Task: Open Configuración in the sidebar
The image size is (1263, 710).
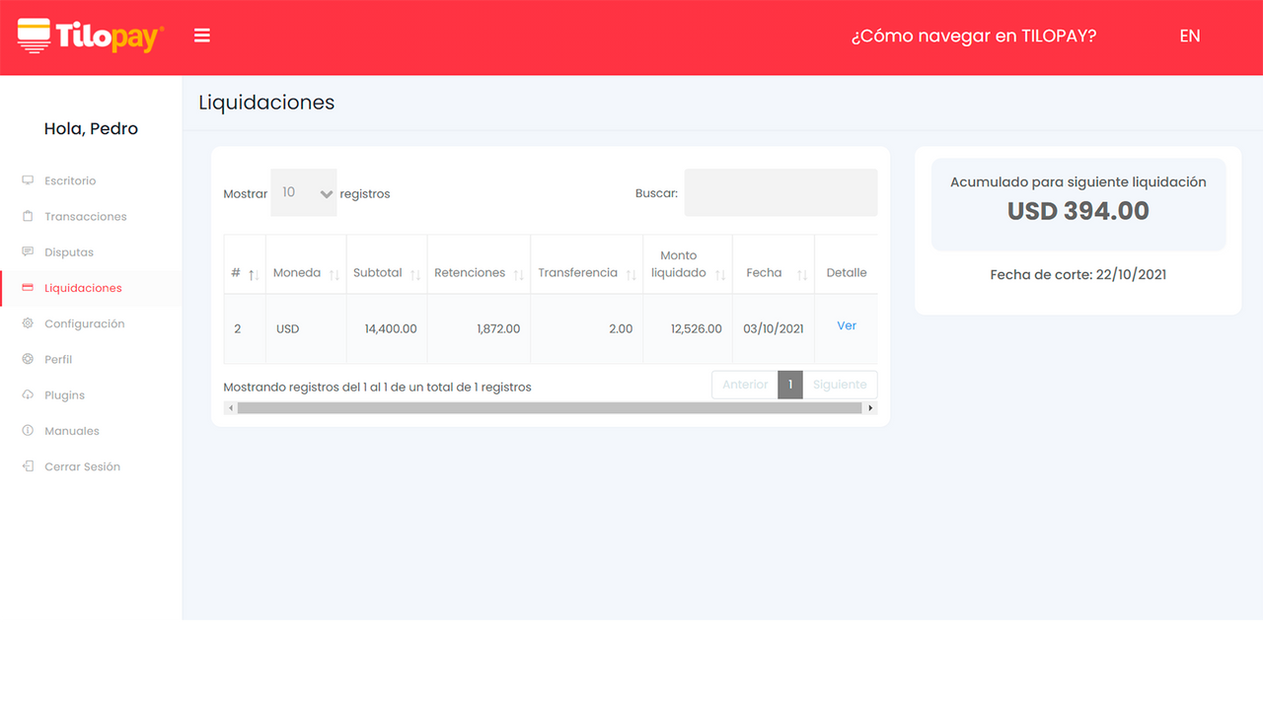Action: click(x=85, y=323)
